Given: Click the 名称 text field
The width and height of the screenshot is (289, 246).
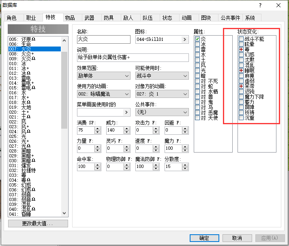Looking at the screenshot, I should tap(104, 39).
